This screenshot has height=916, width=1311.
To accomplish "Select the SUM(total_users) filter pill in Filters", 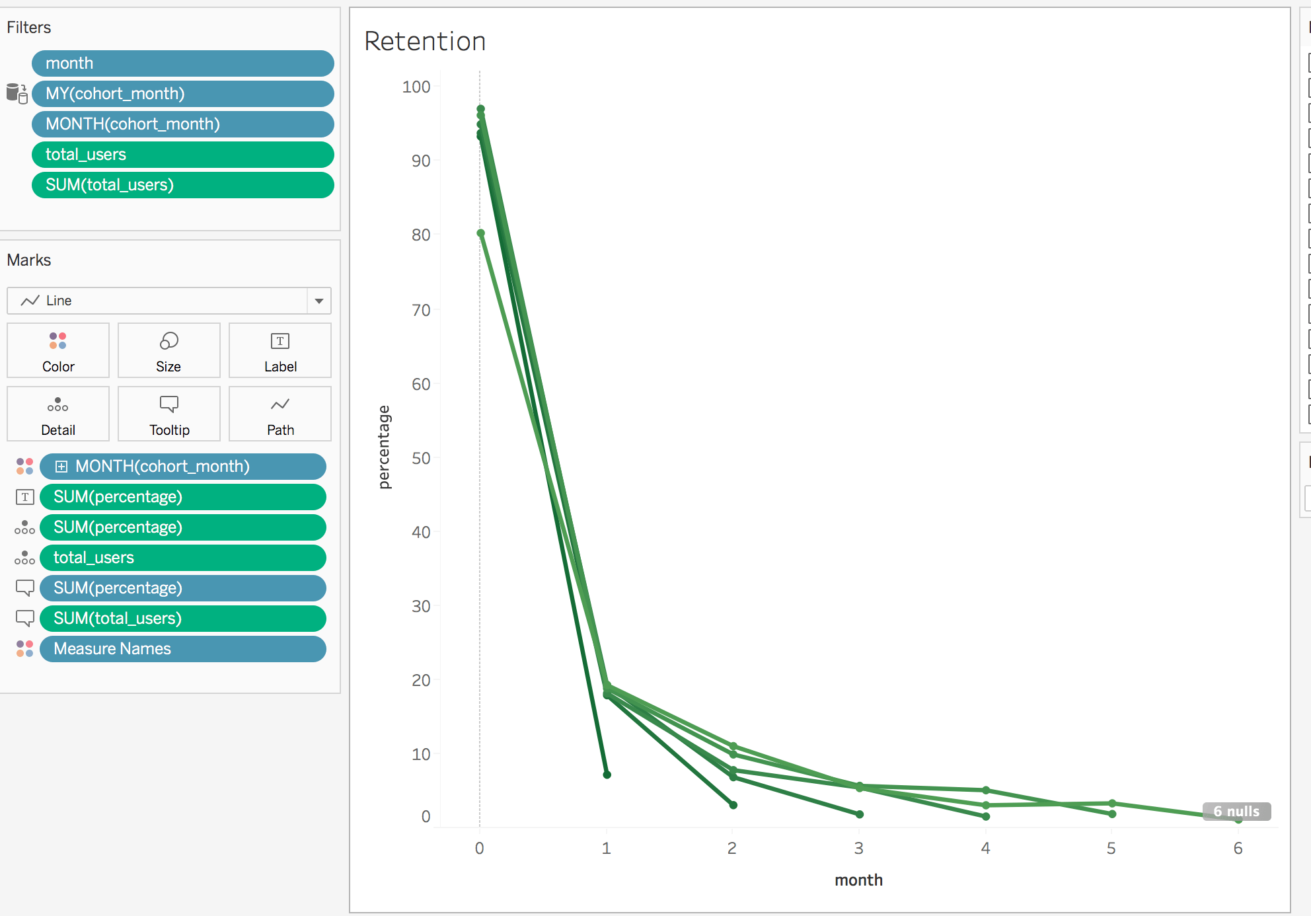I will 183,185.
